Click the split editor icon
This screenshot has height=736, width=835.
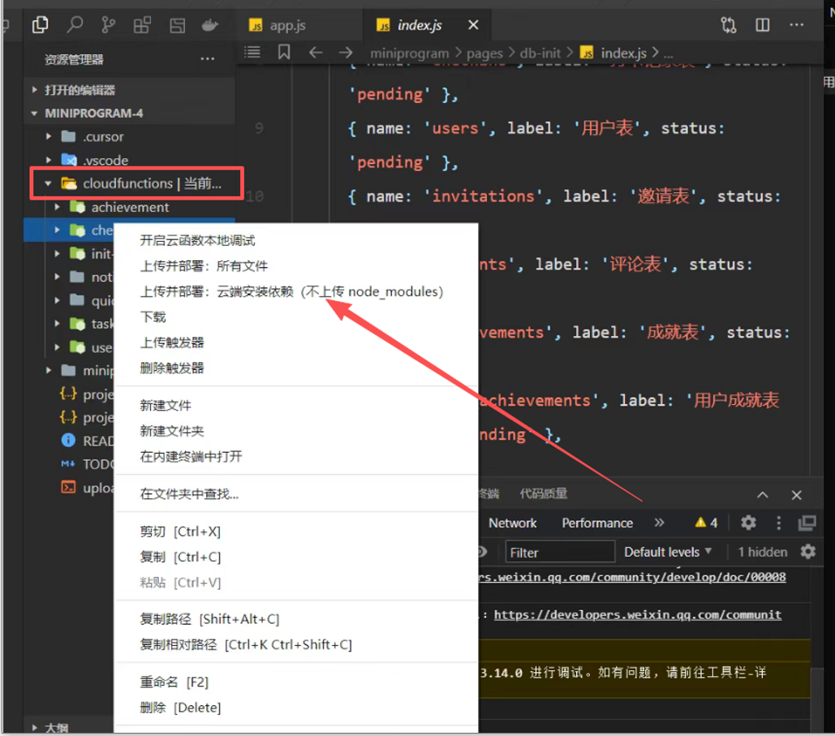coord(762,25)
